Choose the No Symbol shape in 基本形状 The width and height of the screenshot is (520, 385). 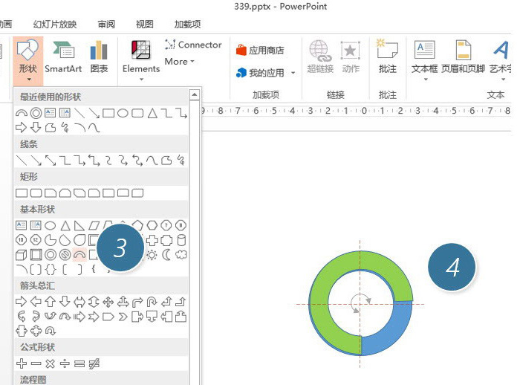click(65, 255)
